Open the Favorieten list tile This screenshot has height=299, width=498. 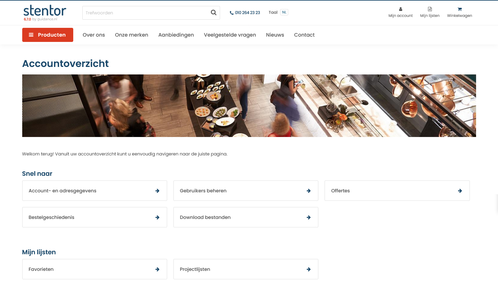click(x=94, y=269)
